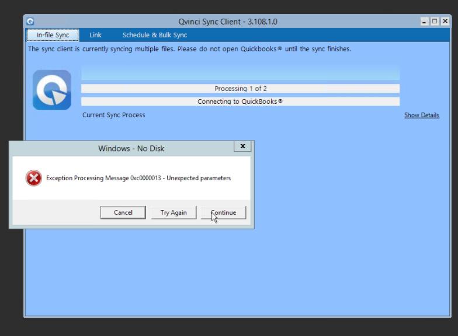Close the Qvinci Sync Client window
Screen dimensions: 458x336
coord(445,22)
